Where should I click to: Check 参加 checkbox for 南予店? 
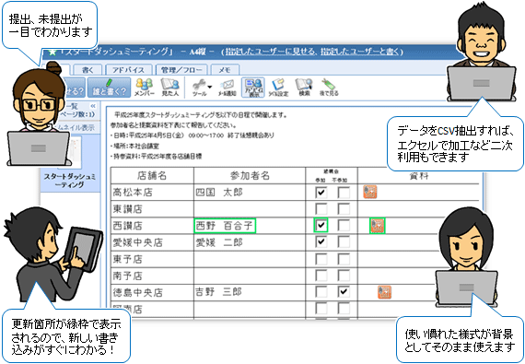tap(321, 276)
